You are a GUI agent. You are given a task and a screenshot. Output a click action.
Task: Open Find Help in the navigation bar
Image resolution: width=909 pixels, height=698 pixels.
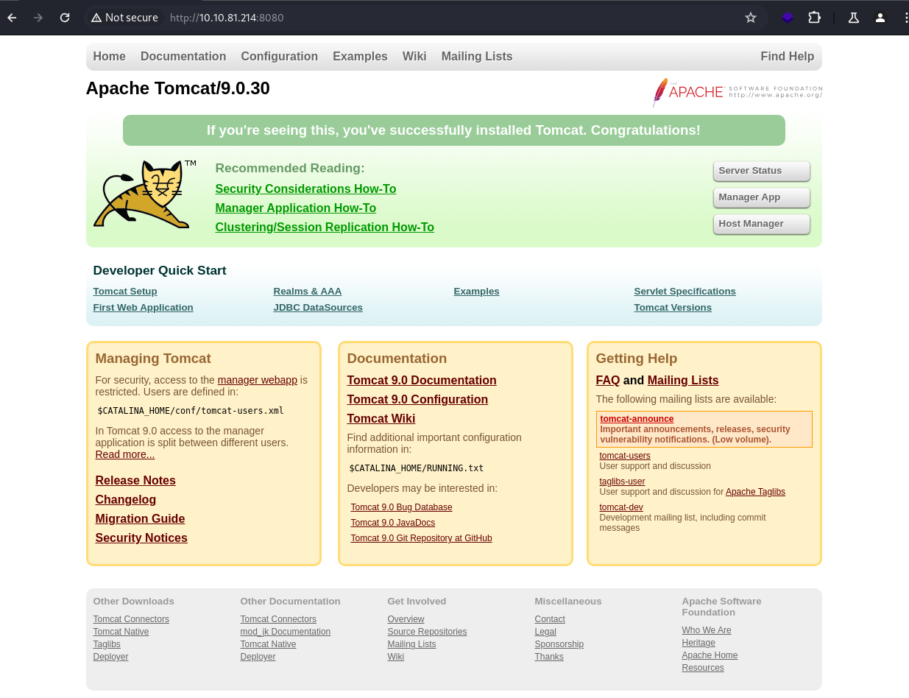click(788, 57)
